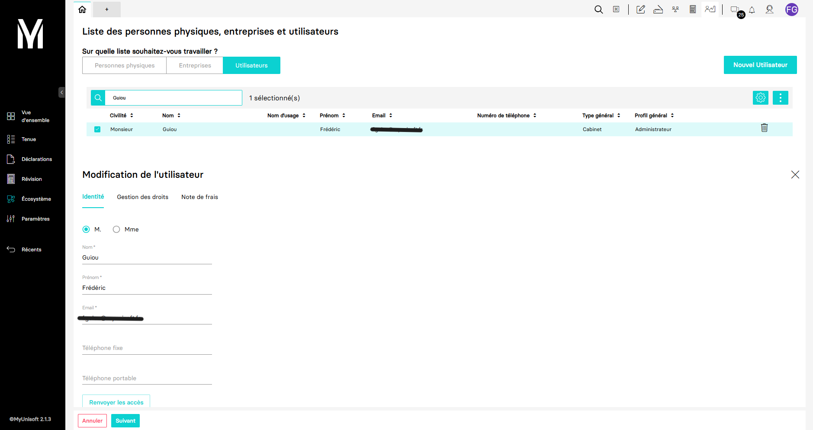Click the Téléphone fixe field
This screenshot has width=813, height=430.
[x=147, y=348]
